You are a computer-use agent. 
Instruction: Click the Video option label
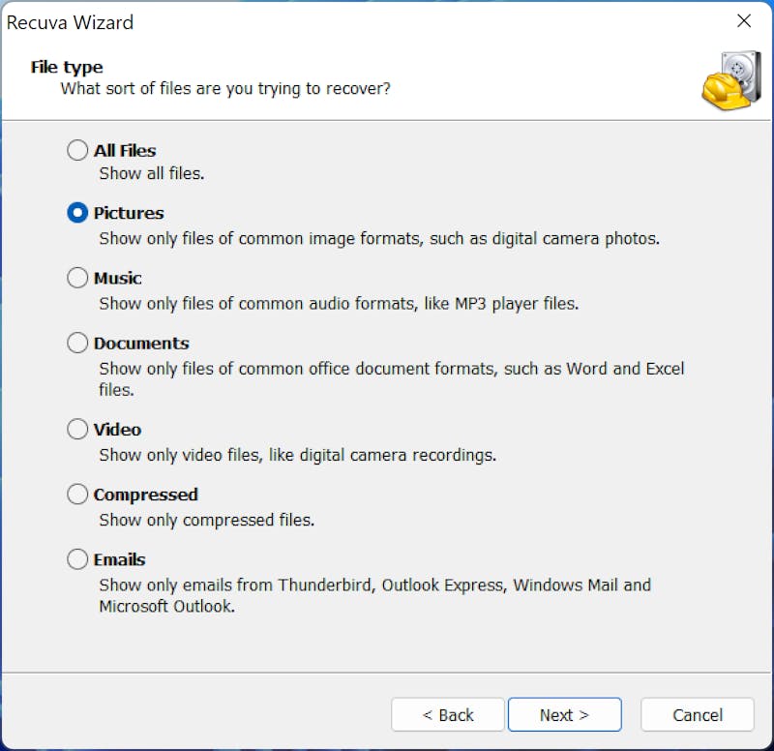117,430
